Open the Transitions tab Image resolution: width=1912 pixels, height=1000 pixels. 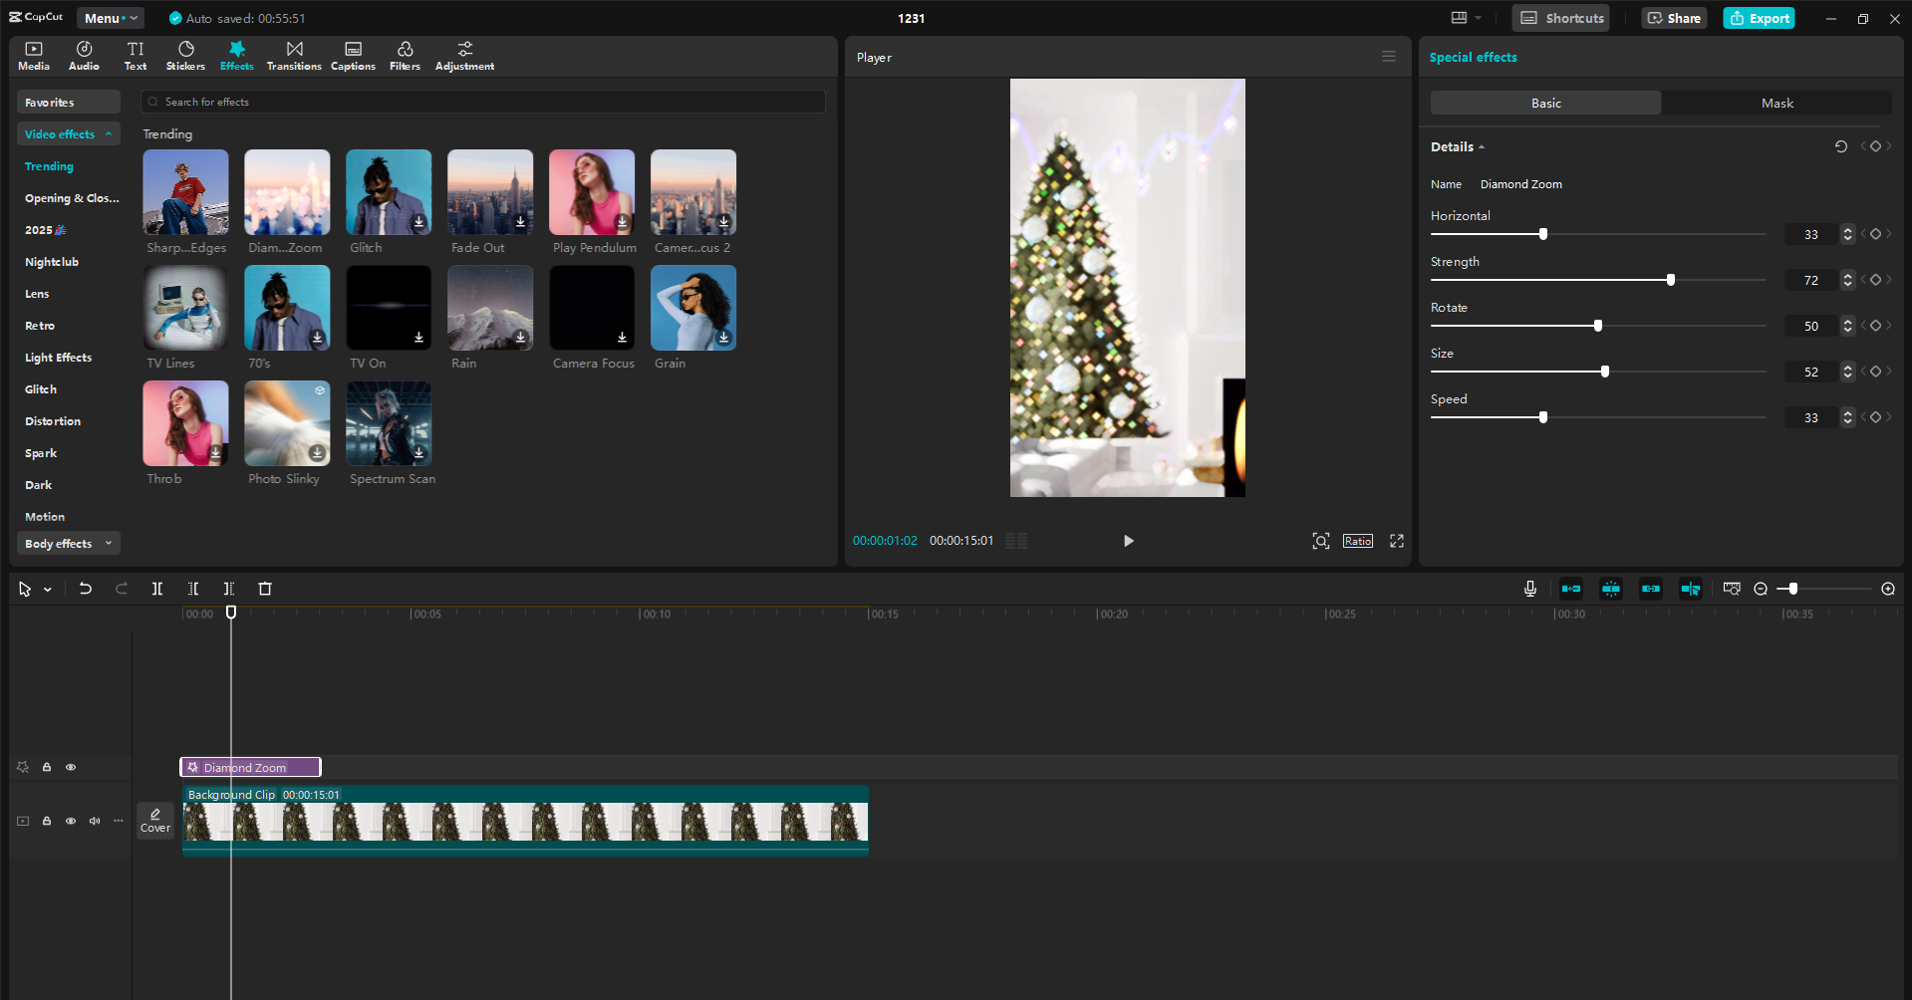(x=294, y=56)
